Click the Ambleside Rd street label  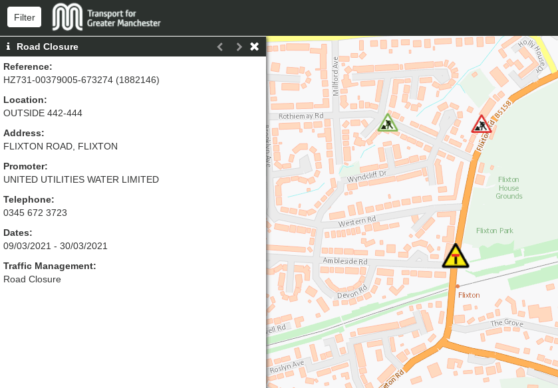(x=345, y=262)
